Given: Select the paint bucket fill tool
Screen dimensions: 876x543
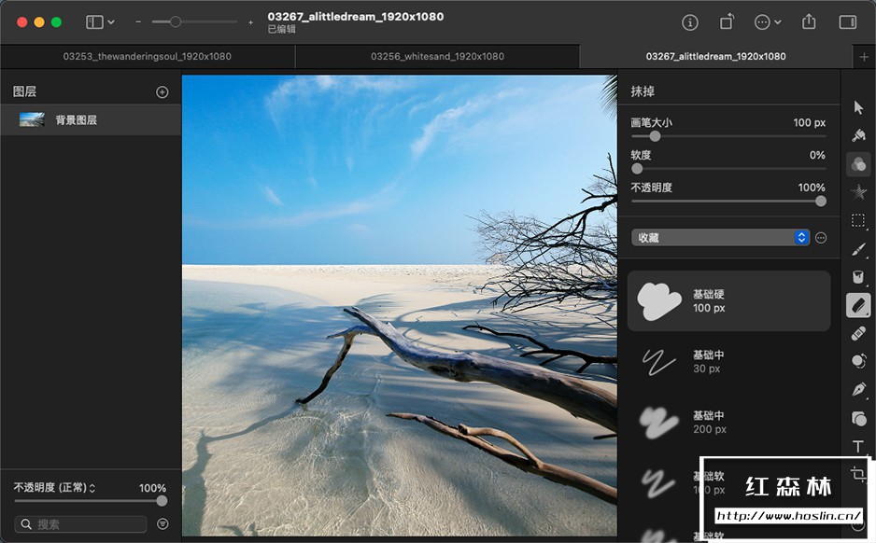Looking at the screenshot, I should click(858, 277).
